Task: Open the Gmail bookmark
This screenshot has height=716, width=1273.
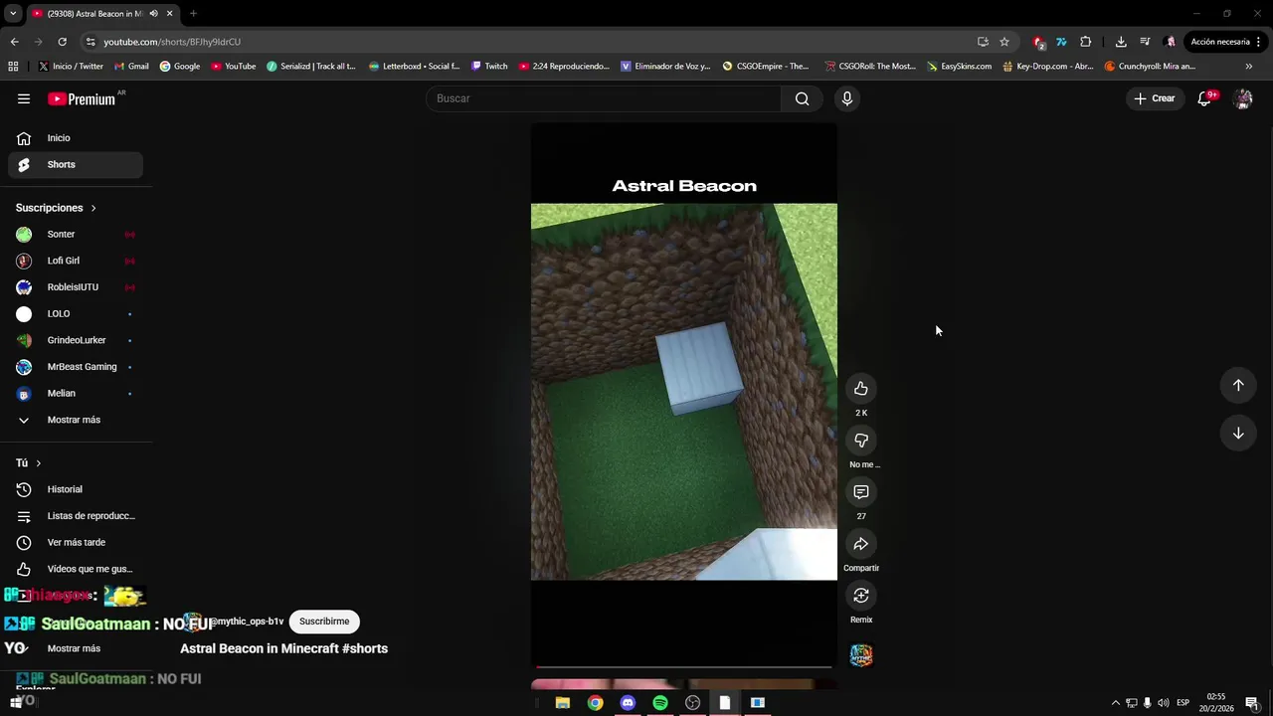Action: 131,67
